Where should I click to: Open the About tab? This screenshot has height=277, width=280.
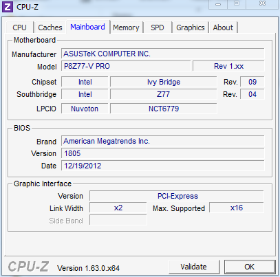[x=223, y=27]
